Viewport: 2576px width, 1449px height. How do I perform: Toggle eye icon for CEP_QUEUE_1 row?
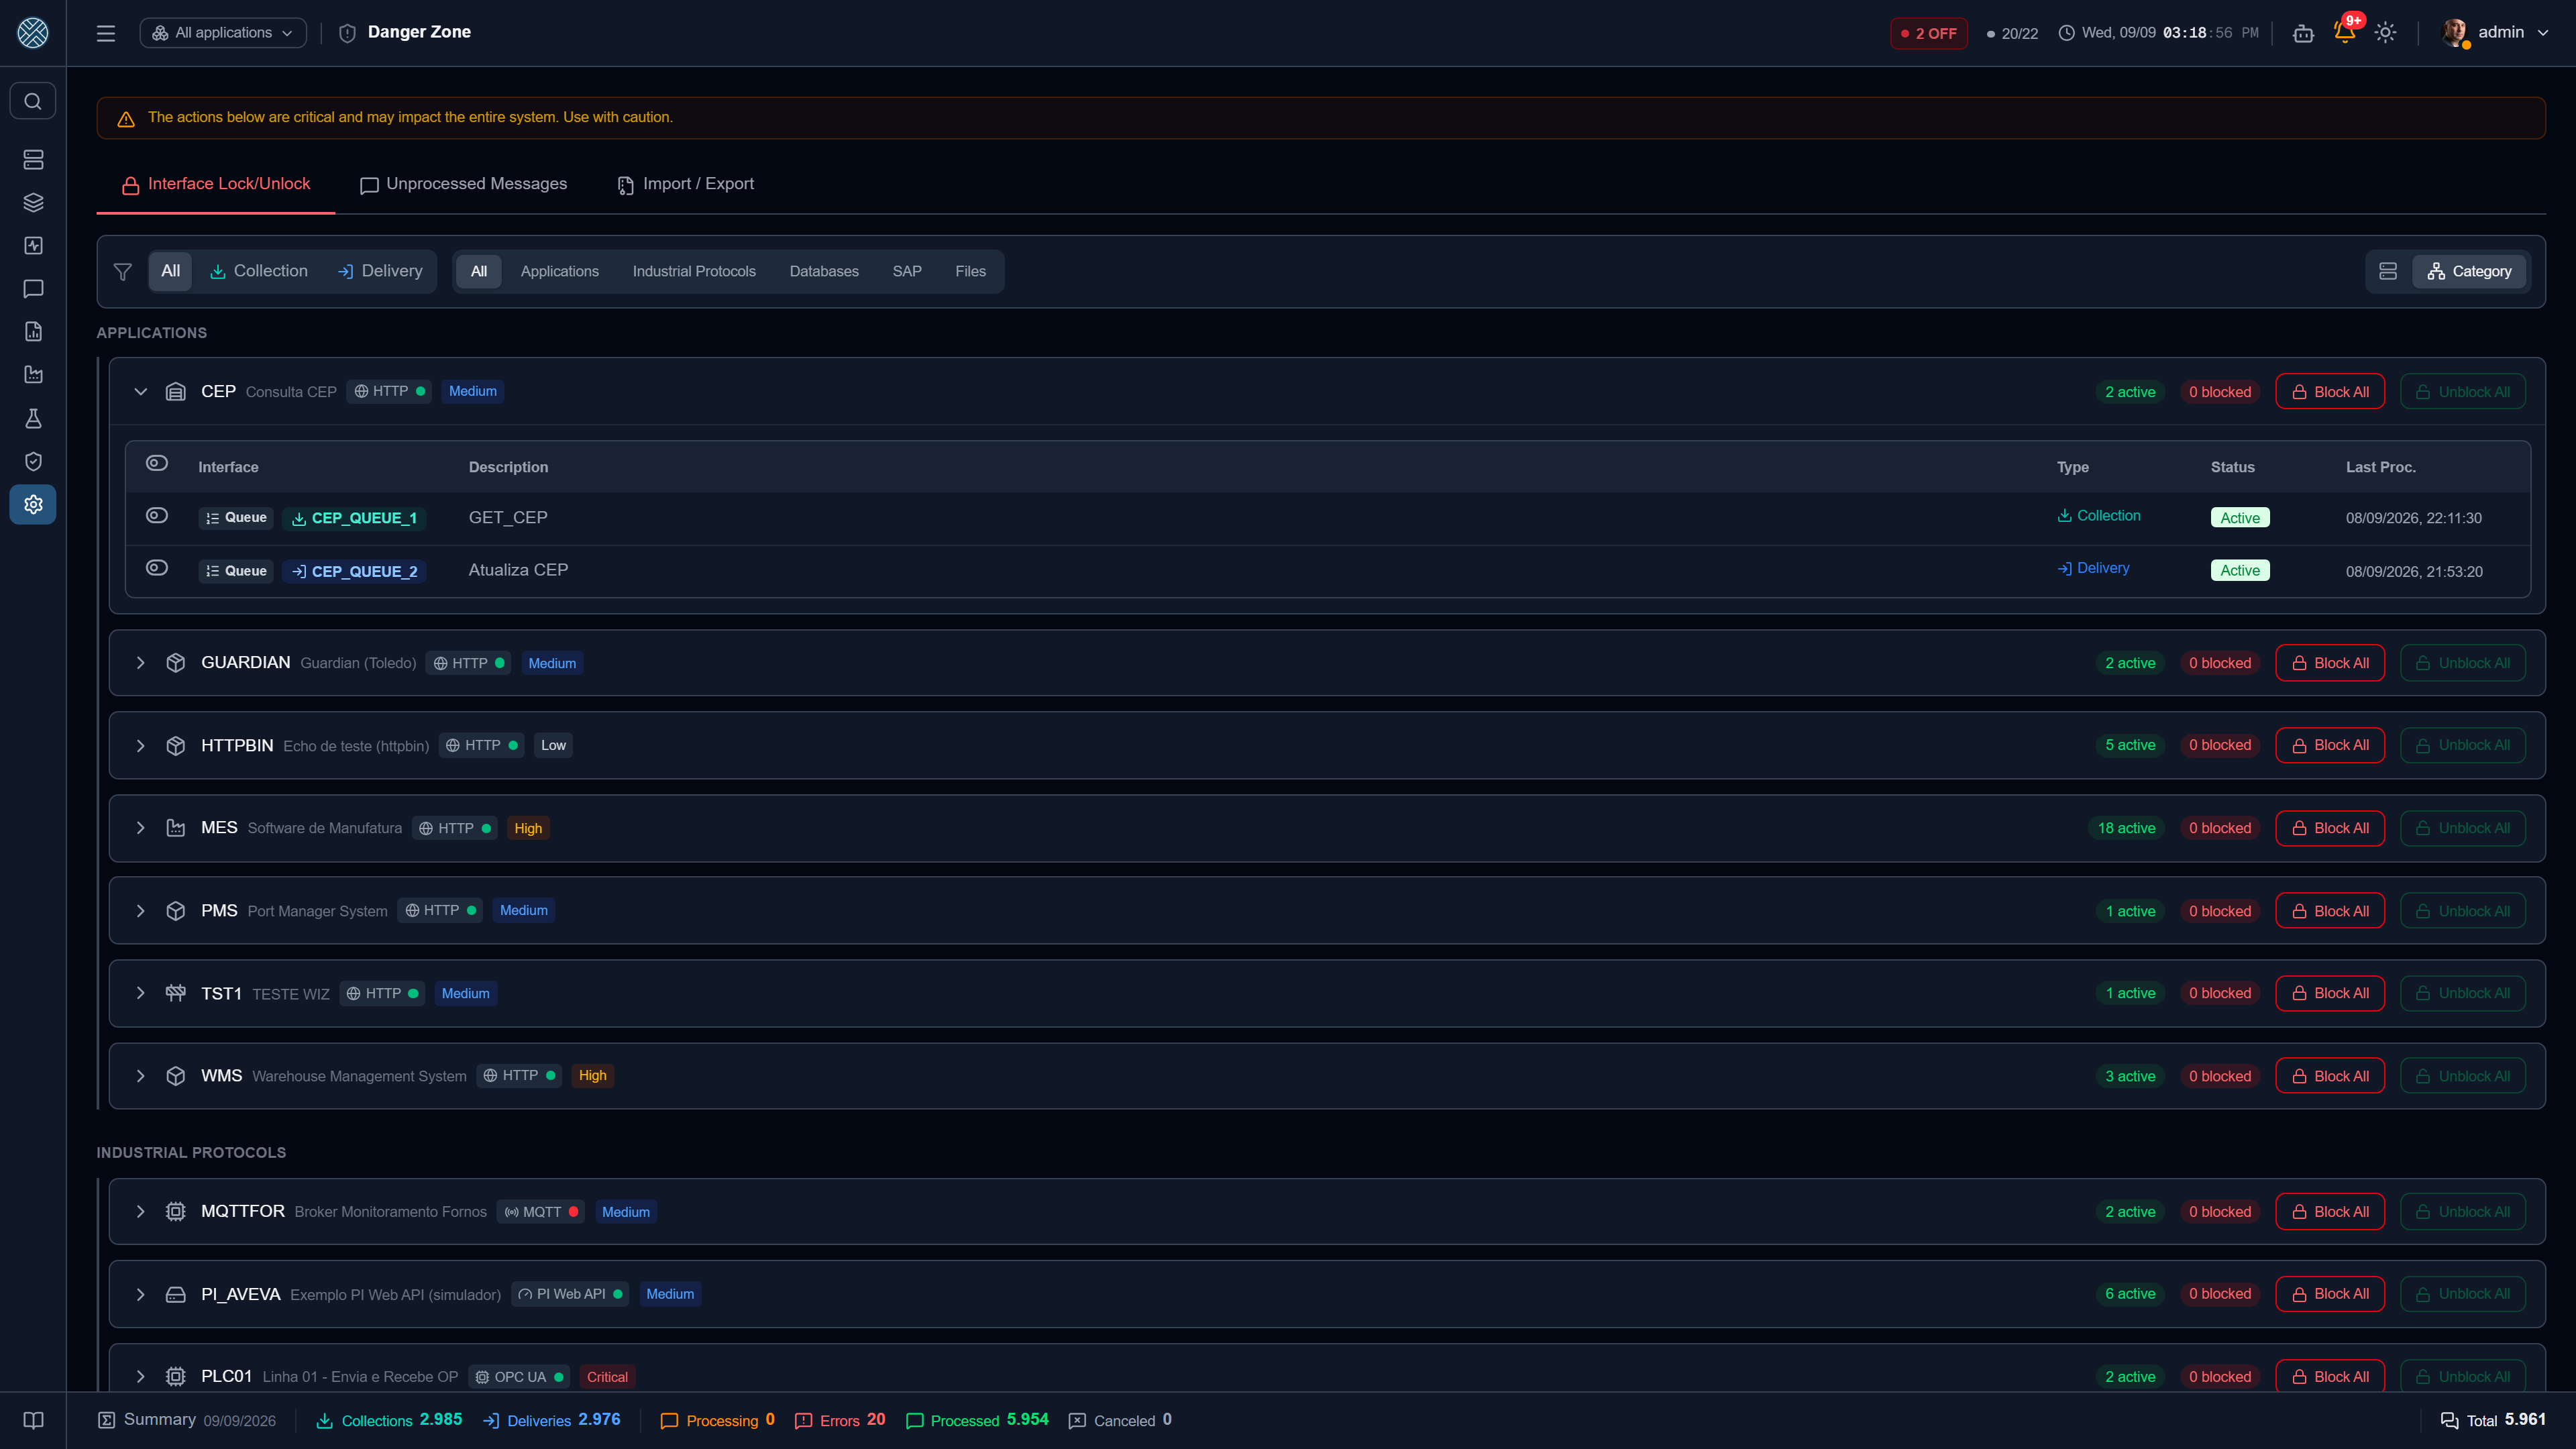[x=157, y=515]
